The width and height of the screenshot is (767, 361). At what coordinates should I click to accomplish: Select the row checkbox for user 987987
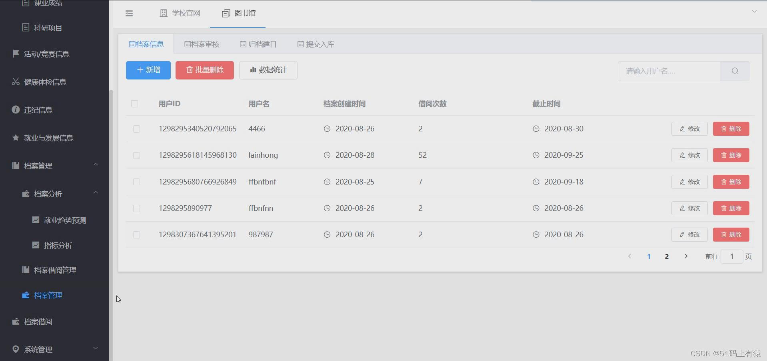[x=136, y=235]
